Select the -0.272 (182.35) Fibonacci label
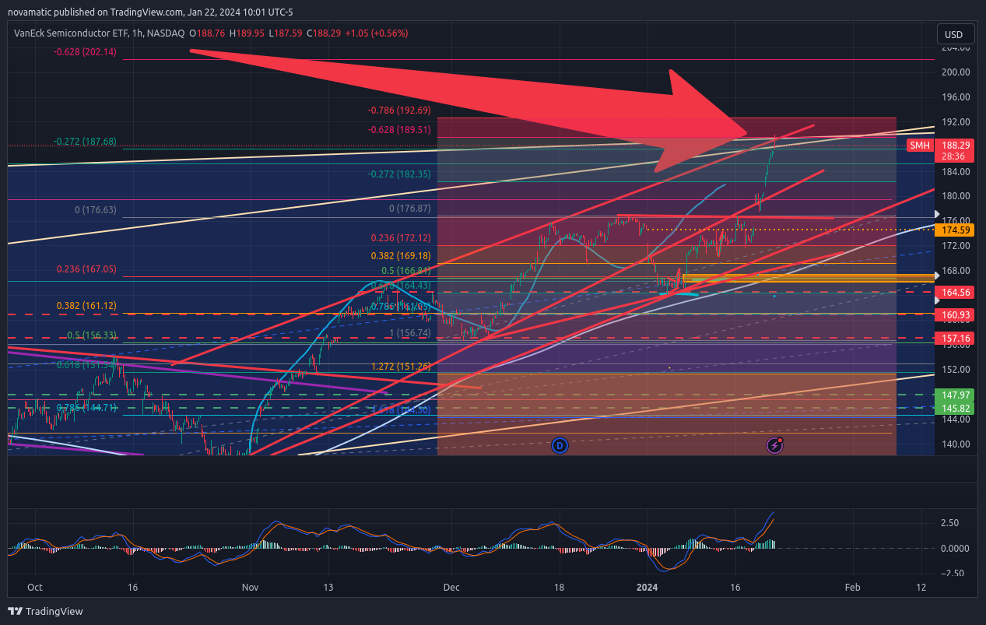986x625 pixels. pos(399,174)
